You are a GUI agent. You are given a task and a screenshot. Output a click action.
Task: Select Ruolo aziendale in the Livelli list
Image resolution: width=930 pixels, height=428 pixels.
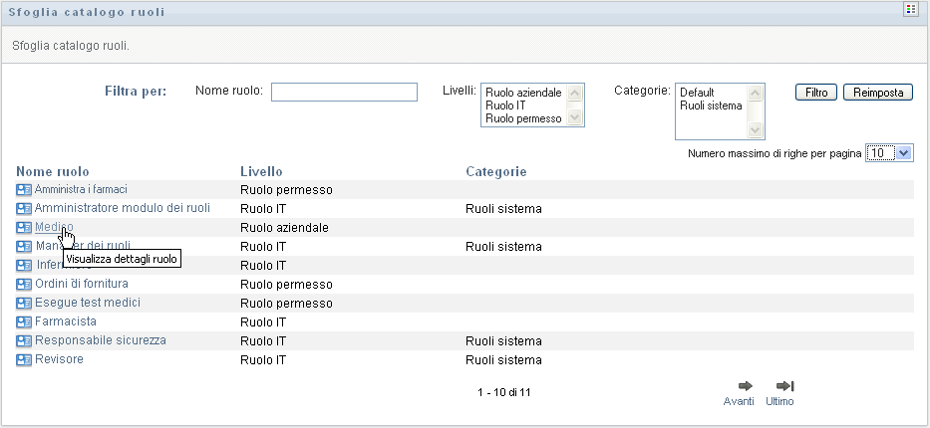[x=523, y=93]
